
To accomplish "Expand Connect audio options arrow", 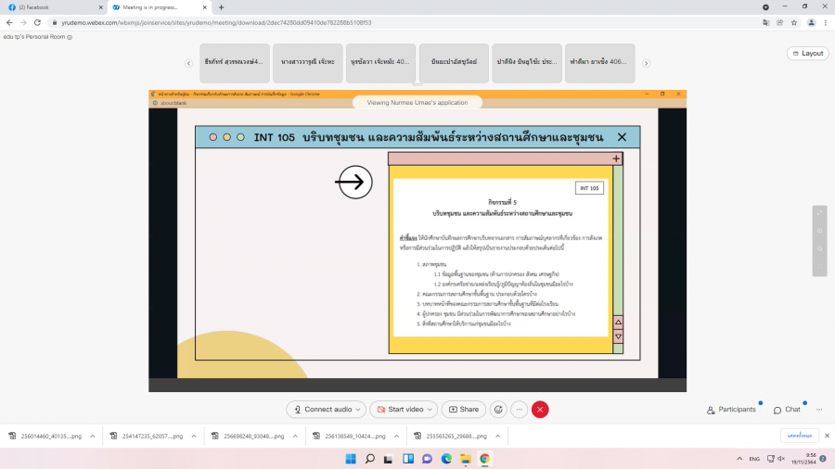I will point(359,410).
